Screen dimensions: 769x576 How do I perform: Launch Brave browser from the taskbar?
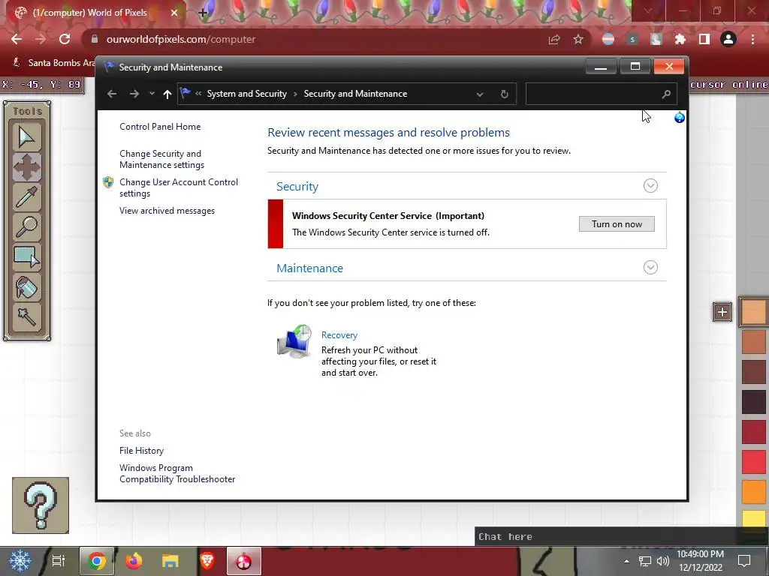pos(207,561)
